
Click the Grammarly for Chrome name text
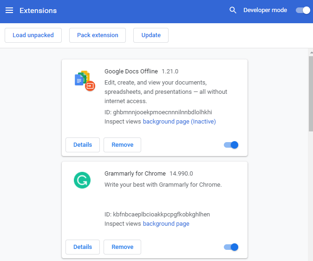135,174
